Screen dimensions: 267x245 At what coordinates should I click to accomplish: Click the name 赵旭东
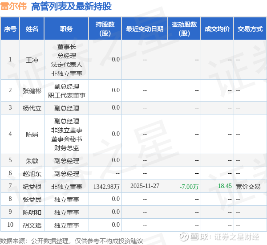(x=32, y=174)
